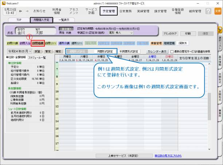Select the 訪問入浴 service tag
223x165 pixels.
[x=25, y=43]
